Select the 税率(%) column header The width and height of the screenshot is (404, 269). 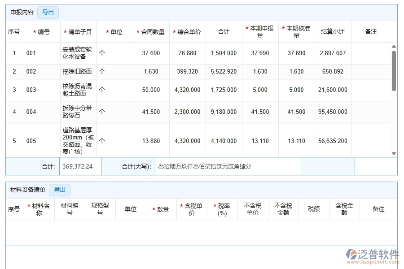pyautogui.click(x=223, y=209)
